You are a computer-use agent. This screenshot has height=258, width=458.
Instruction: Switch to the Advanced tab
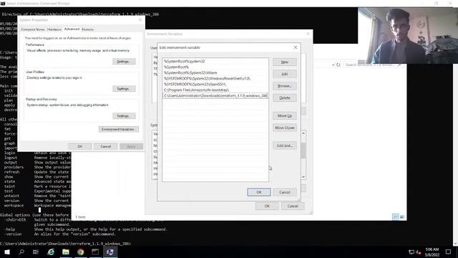tap(72, 29)
